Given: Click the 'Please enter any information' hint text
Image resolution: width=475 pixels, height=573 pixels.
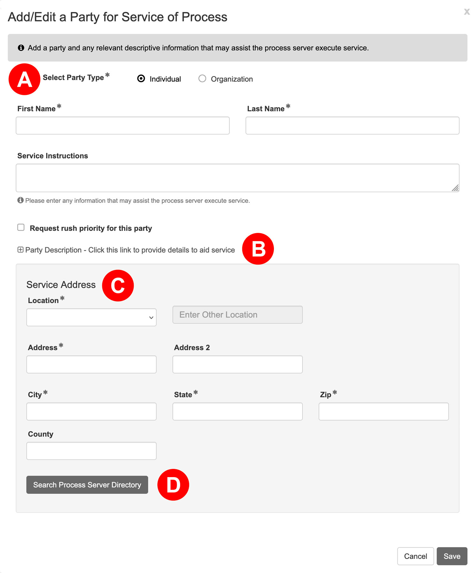Looking at the screenshot, I should (x=137, y=201).
